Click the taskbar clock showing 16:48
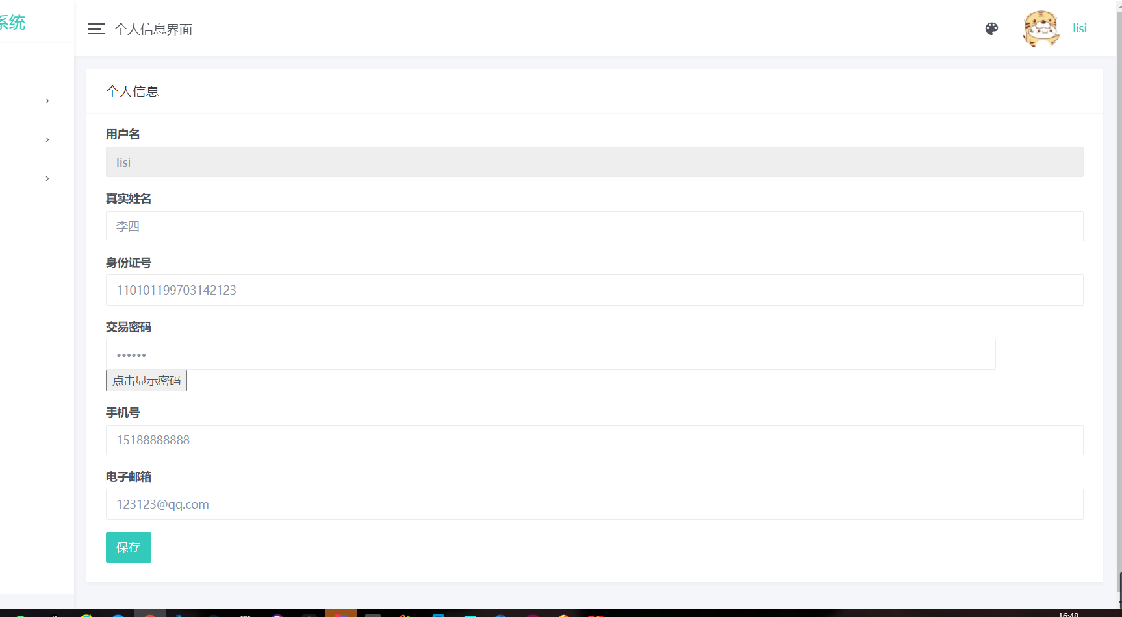This screenshot has width=1122, height=617. pos(1068,614)
